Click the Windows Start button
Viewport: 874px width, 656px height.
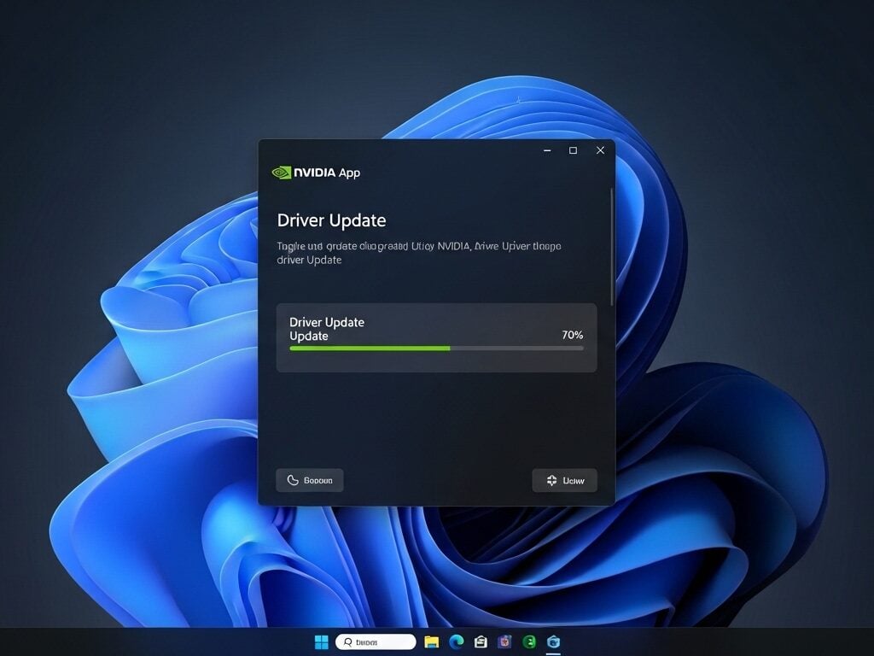[321, 641]
